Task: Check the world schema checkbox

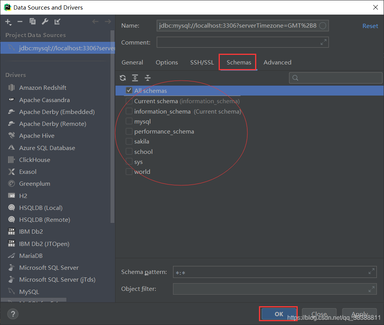Action: tap(129, 172)
